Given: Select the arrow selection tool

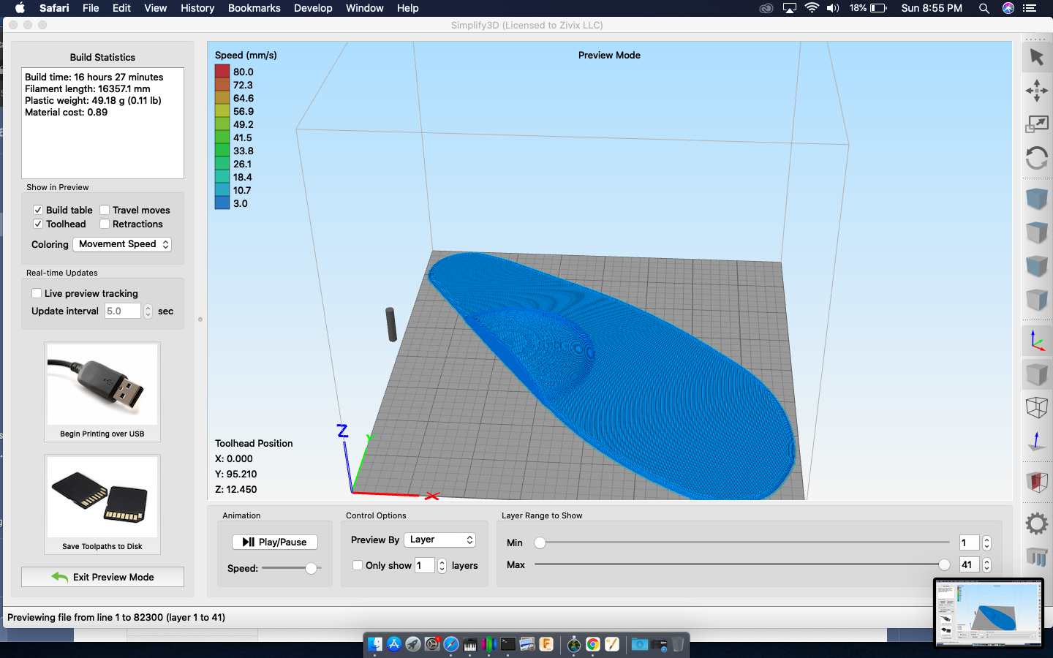Looking at the screenshot, I should pyautogui.click(x=1036, y=56).
